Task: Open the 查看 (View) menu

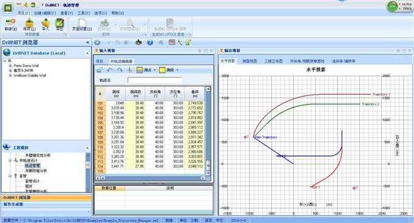Action: pos(67,13)
